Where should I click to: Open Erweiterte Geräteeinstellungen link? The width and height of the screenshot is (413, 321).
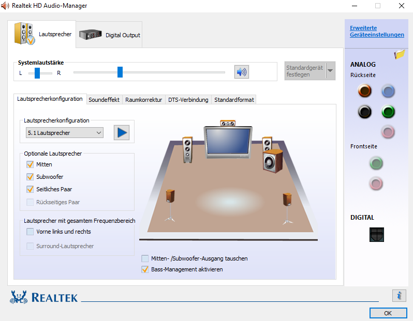click(x=377, y=32)
